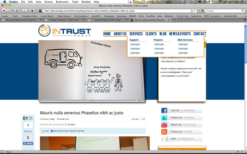Click the video progress slider handle
This screenshot has width=247, height=154.
pyautogui.click(x=92, y=101)
